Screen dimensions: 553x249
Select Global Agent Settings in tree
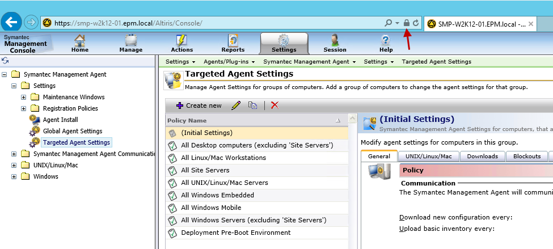72,131
